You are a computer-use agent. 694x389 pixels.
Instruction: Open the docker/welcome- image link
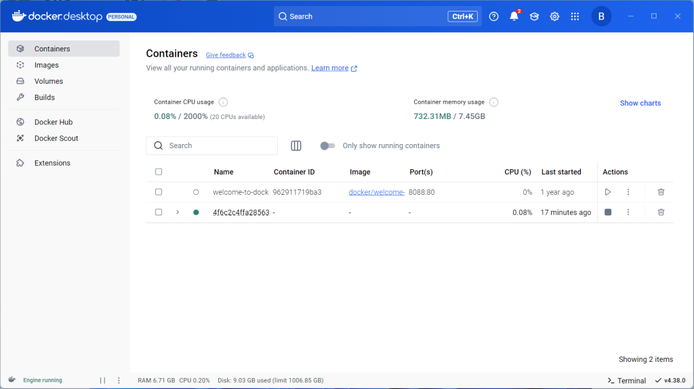pos(376,192)
